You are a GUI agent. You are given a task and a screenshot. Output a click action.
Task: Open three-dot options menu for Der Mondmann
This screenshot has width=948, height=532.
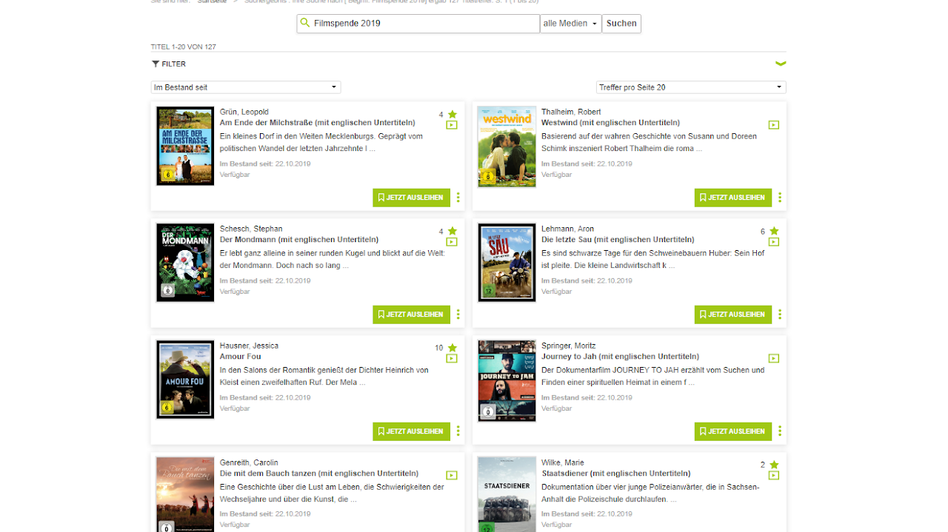[x=458, y=314]
